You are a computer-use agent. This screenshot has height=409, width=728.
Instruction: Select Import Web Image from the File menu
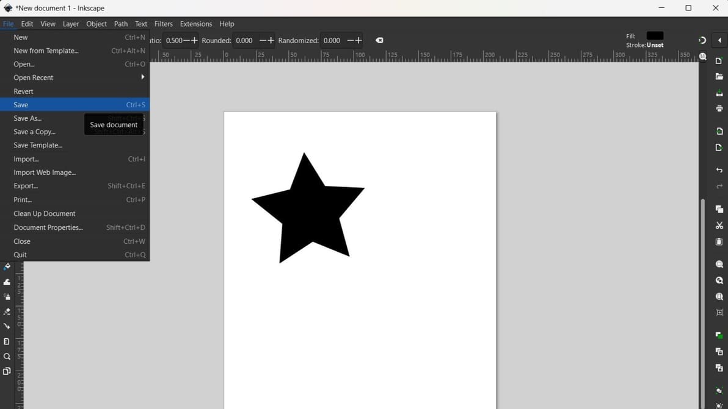point(45,172)
